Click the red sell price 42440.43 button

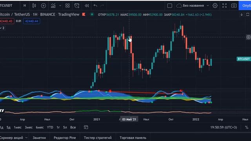point(7,21)
